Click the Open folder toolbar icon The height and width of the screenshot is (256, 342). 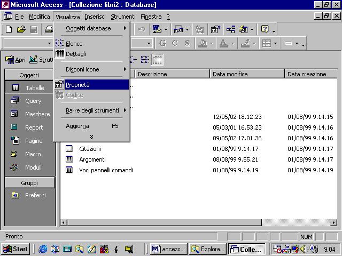click(x=21, y=29)
